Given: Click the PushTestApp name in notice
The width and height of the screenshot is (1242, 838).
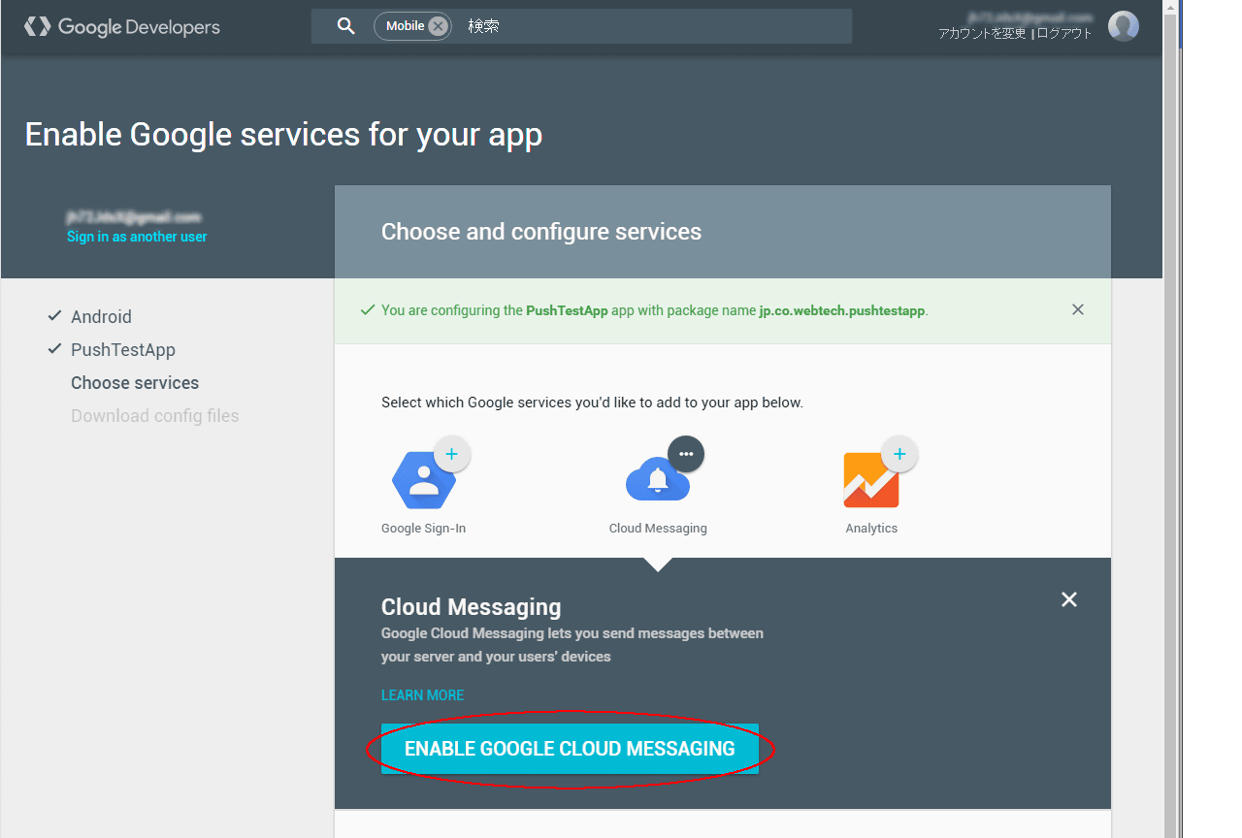Looking at the screenshot, I should pos(567,310).
